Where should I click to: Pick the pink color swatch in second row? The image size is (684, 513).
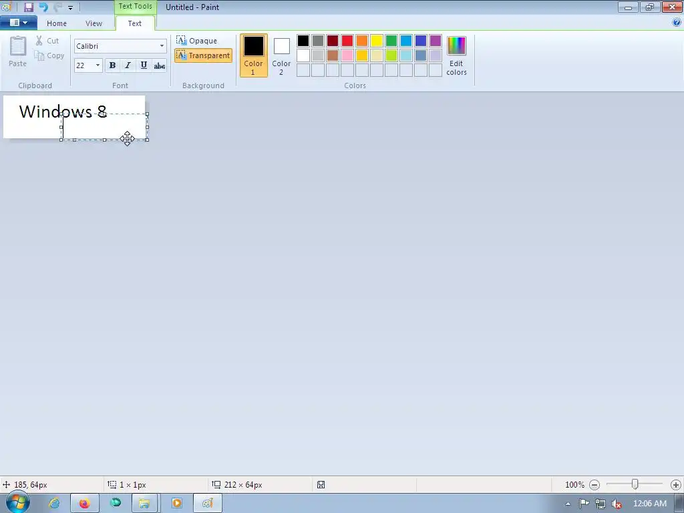(x=347, y=55)
